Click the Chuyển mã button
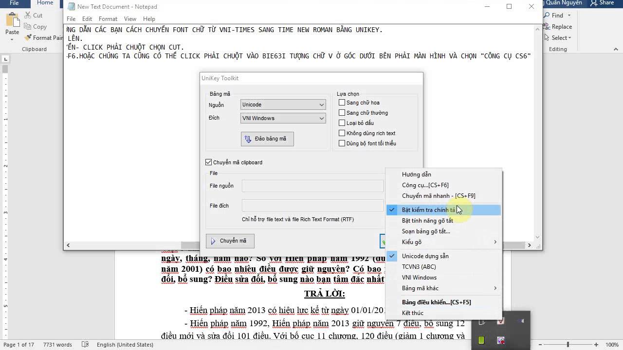623x350 pixels. point(230,241)
